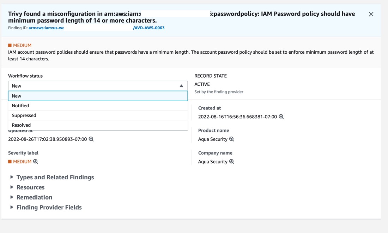The image size is (388, 233).
Task: Click filter magnifier next to Company name Aqua Security
Action: (232, 161)
